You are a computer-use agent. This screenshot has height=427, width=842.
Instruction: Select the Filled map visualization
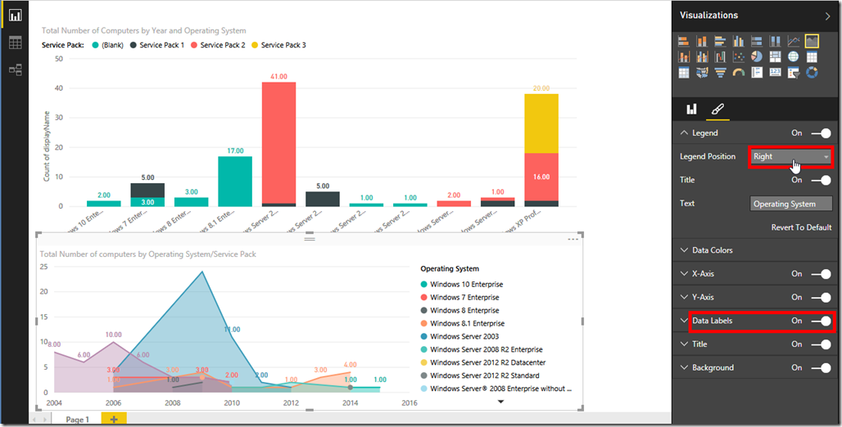[702, 73]
